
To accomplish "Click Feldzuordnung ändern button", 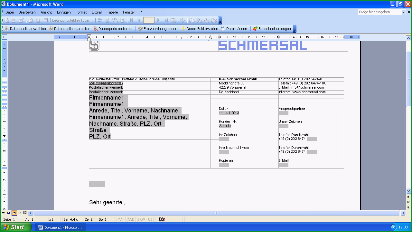I will tap(158, 29).
